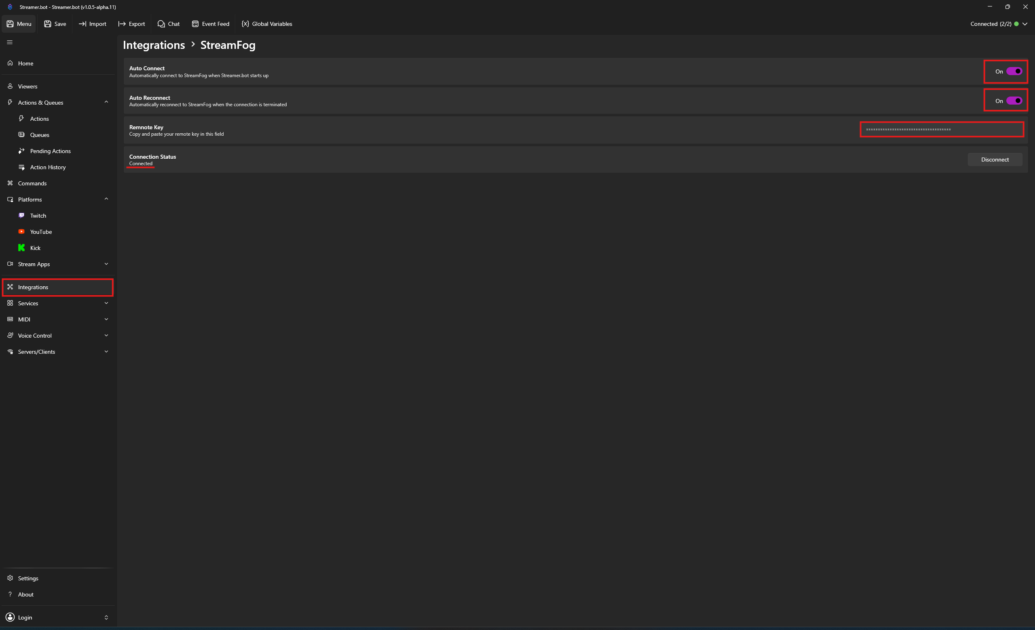Expand the Services section chevron
This screenshot has width=1035, height=630.
pyautogui.click(x=106, y=303)
